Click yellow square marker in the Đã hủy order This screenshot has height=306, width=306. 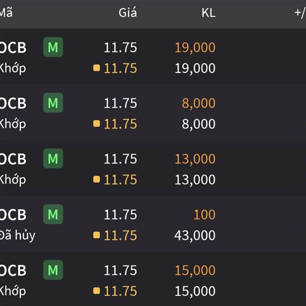point(96,235)
